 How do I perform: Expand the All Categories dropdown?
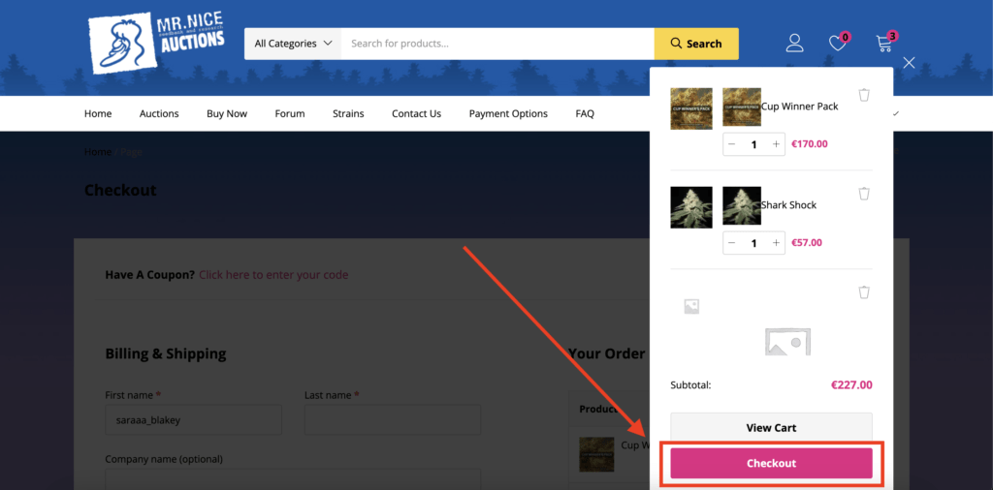pos(293,44)
